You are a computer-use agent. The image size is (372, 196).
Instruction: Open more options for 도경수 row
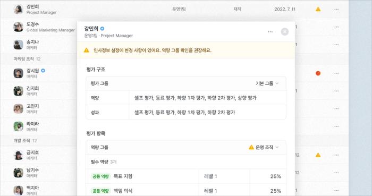[336, 27]
